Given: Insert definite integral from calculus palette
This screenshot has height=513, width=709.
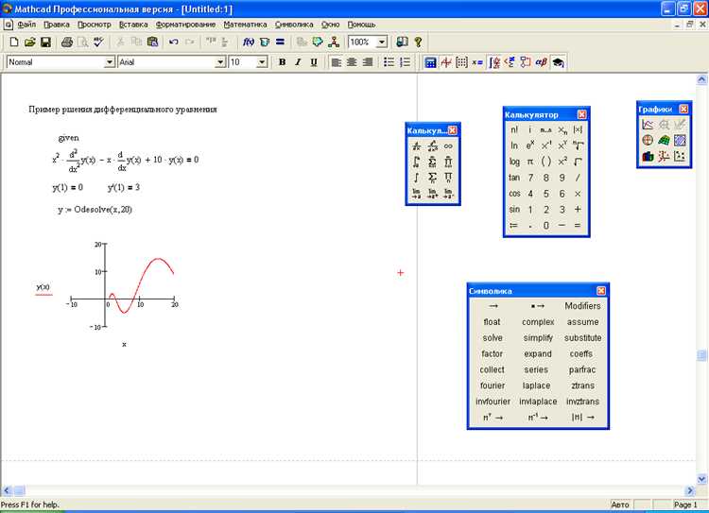Looking at the screenshot, I should coord(417,162).
